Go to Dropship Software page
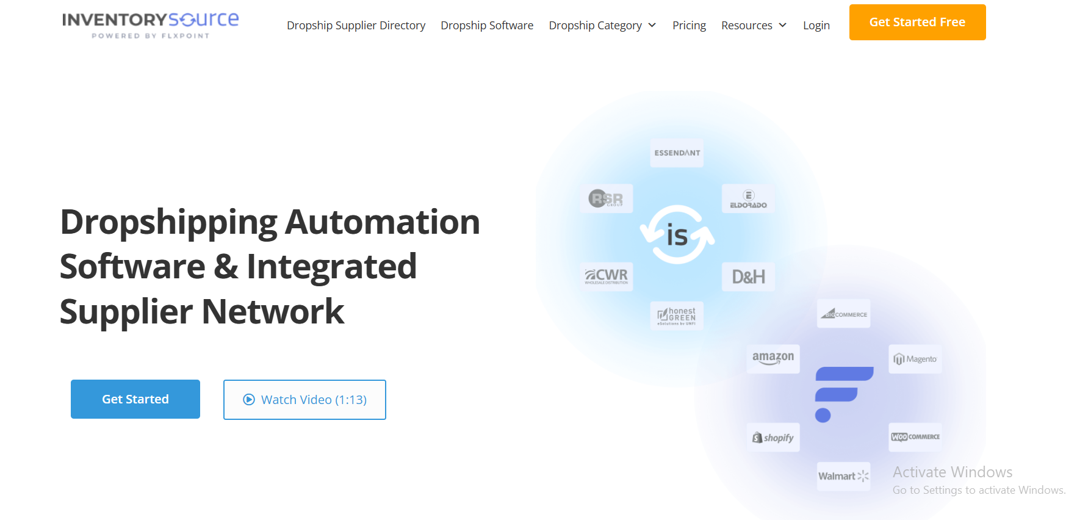The height and width of the screenshot is (520, 1077). pos(487,25)
